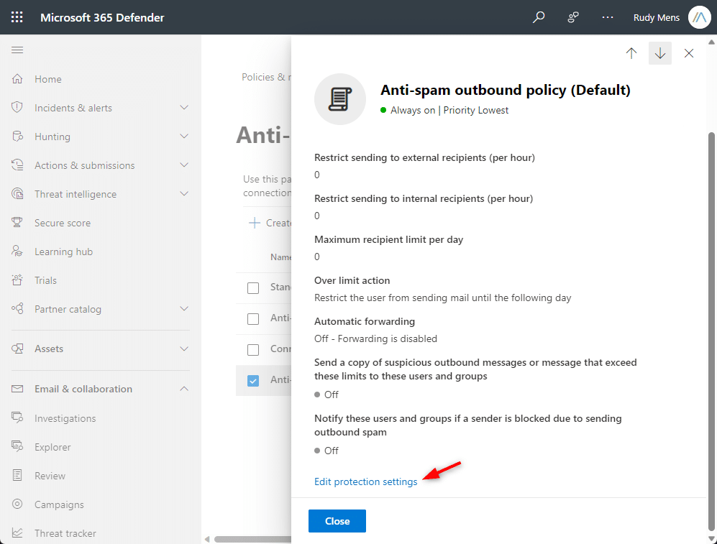The height and width of the screenshot is (544, 717).
Task: Uncheck the selected Anti- policy row checkbox
Action: point(253,380)
